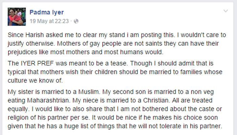The height and width of the screenshot is (135, 237).
Task: Open the post options chevron menu
Action: (225, 11)
